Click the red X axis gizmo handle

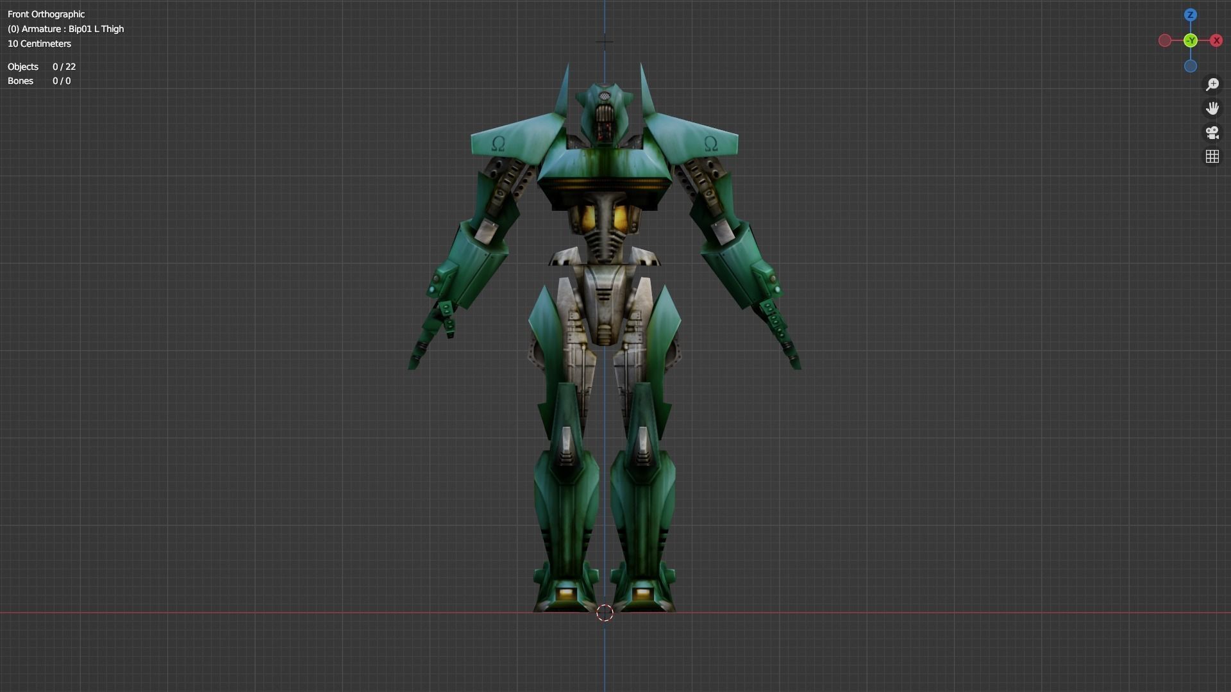(x=1216, y=40)
